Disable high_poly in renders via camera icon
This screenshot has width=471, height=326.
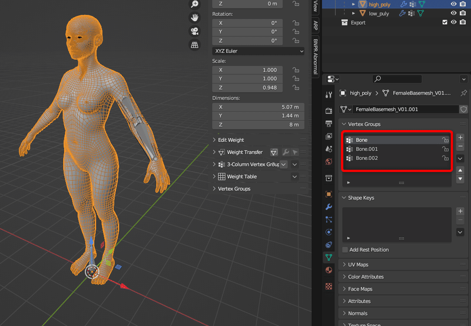click(463, 4)
